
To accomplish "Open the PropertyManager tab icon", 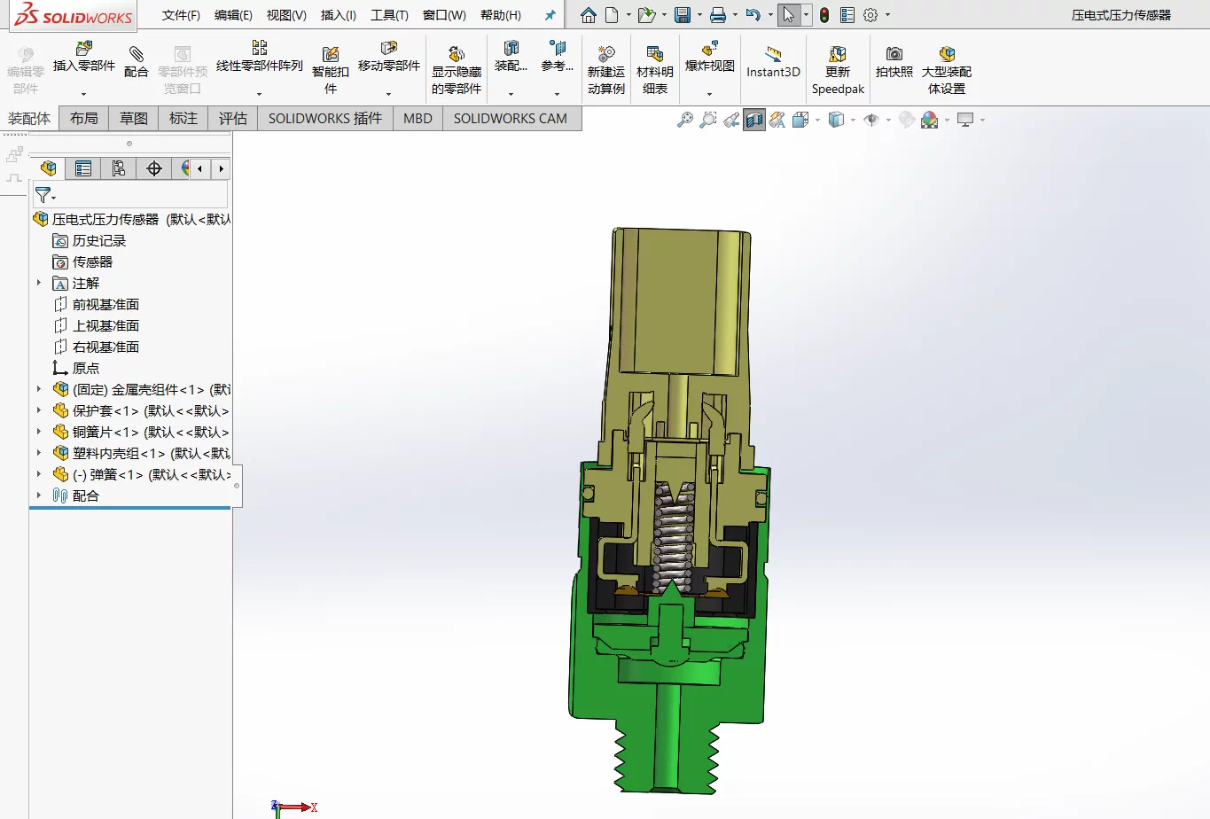I will (x=83, y=168).
